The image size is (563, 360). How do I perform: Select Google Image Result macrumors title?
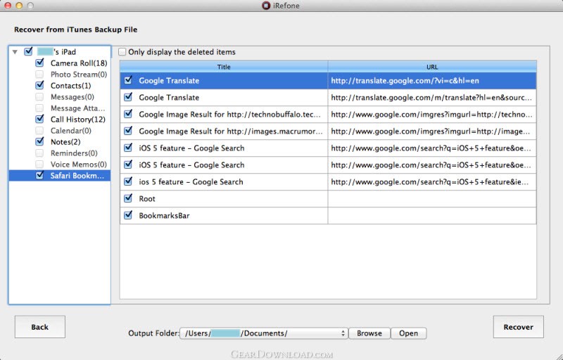(231, 131)
